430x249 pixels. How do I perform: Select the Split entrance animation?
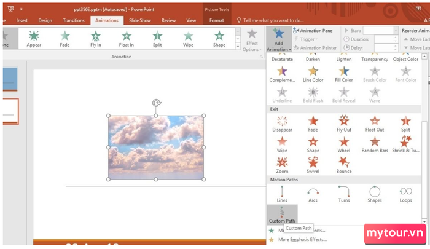click(157, 39)
